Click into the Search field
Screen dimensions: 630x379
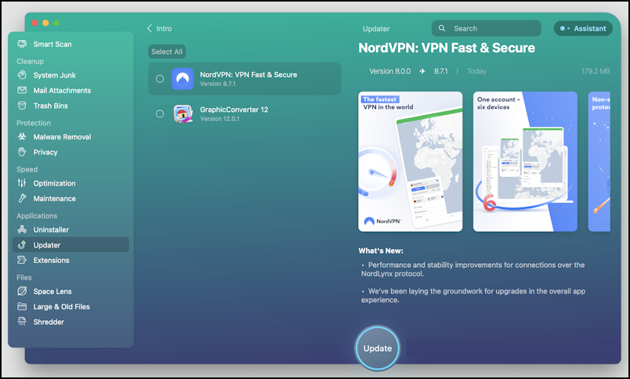[486, 28]
